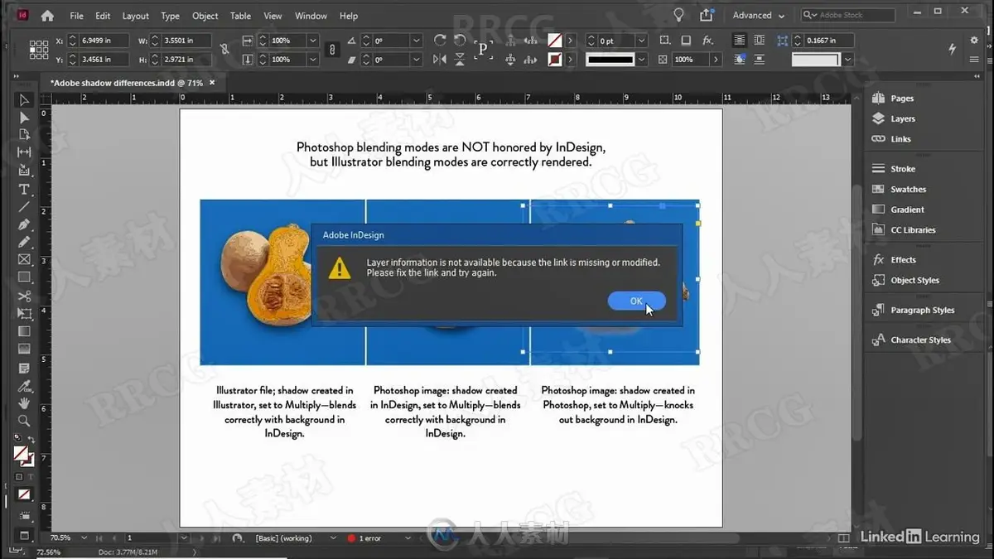Open the X scale percentage dropdown
This screenshot has width=994, height=559.
pyautogui.click(x=312, y=40)
